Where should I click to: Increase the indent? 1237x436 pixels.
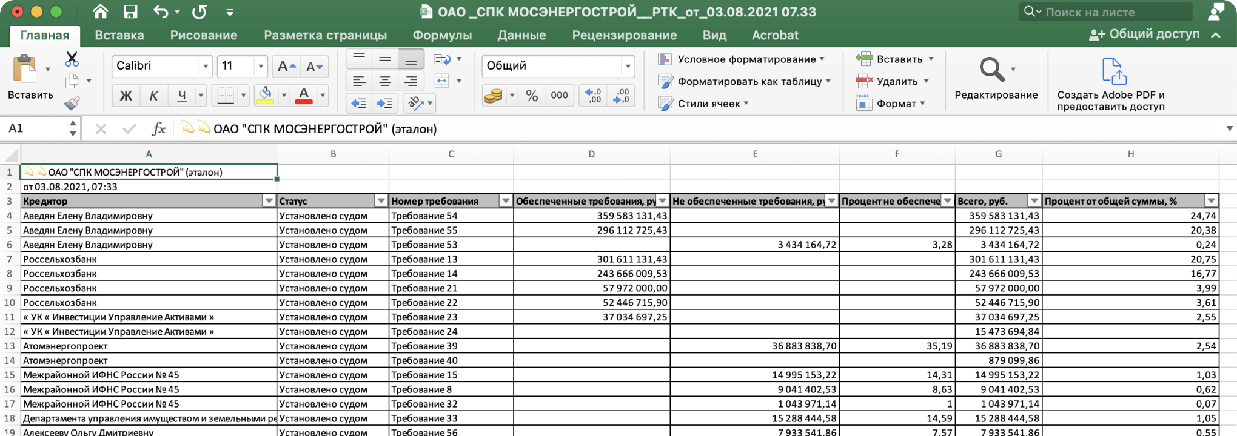[385, 103]
